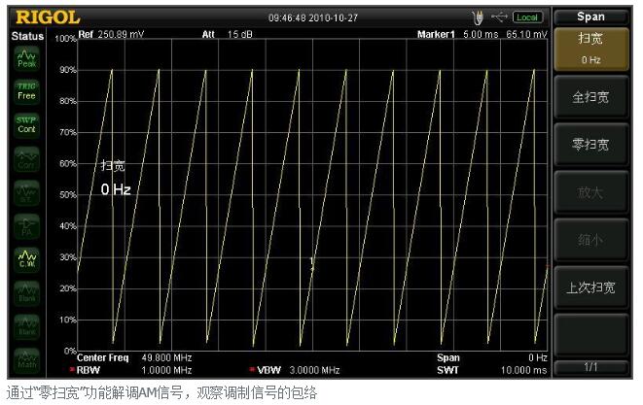Click the Marker1 readout at top
643x405 pixels.
[x=482, y=34]
